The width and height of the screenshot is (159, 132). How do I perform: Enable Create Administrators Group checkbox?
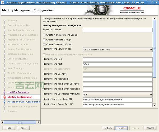pyautogui.click(x=44, y=35)
